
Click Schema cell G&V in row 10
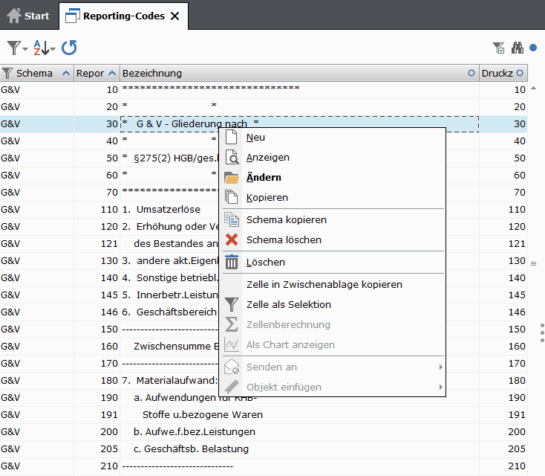[37, 90]
